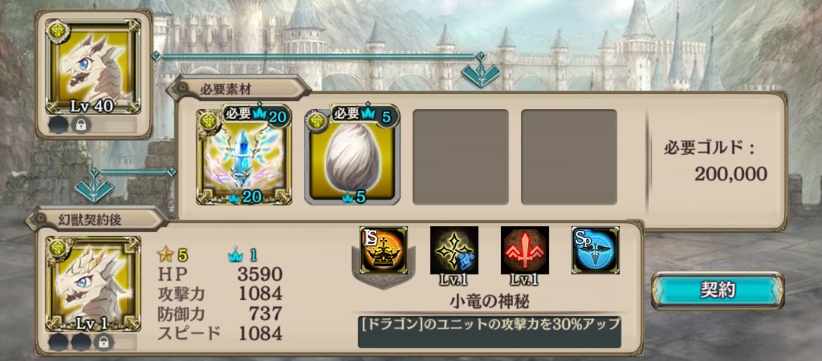Tap the Lv 40 dragon portrait

tap(93, 67)
